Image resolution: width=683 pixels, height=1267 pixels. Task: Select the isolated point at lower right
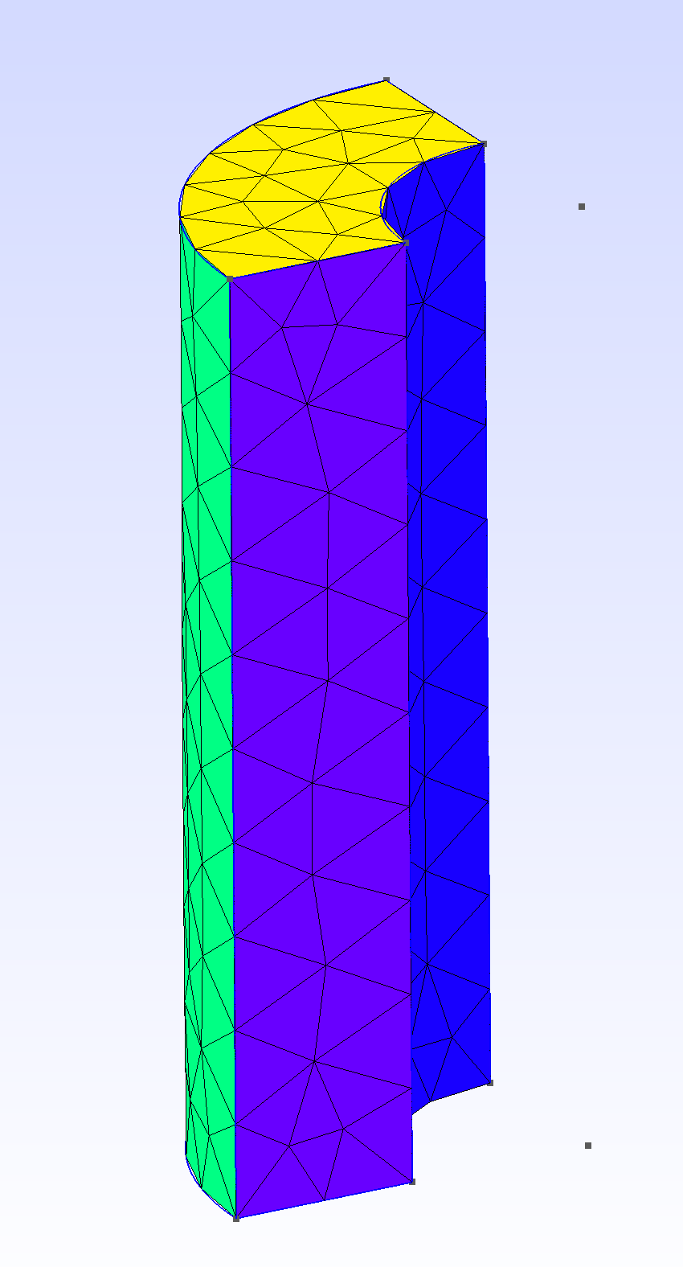(x=588, y=1146)
